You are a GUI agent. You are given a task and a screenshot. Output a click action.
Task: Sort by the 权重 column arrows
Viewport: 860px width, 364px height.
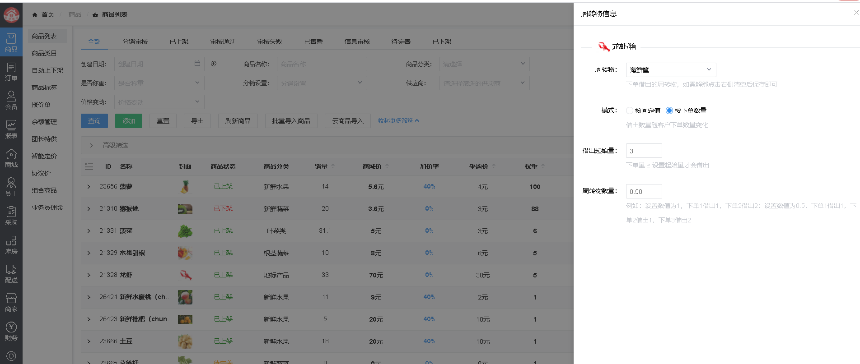pos(543,166)
